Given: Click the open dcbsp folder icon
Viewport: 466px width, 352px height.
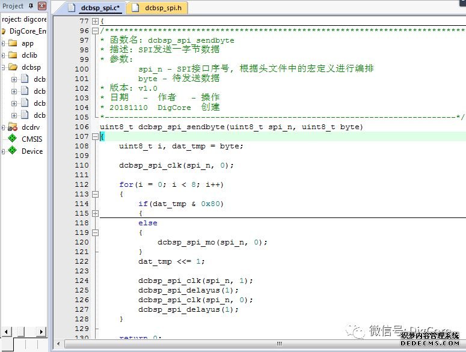Looking at the screenshot, I should click(13, 67).
